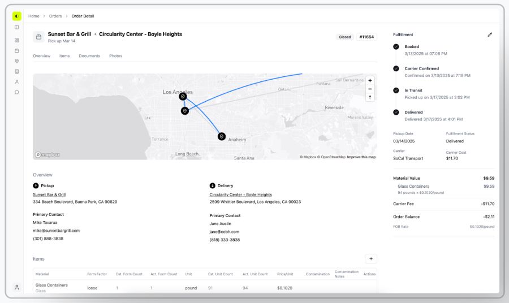Viewport: 509px width, 303px height.
Task: Switch to the Overview tab
Action: click(41, 56)
